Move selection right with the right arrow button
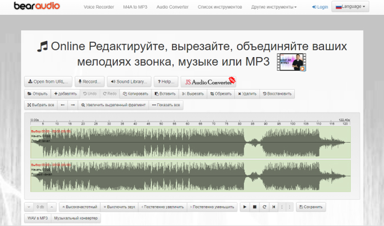Image resolution: width=384 pixels, height=226 pixels. point(73,105)
